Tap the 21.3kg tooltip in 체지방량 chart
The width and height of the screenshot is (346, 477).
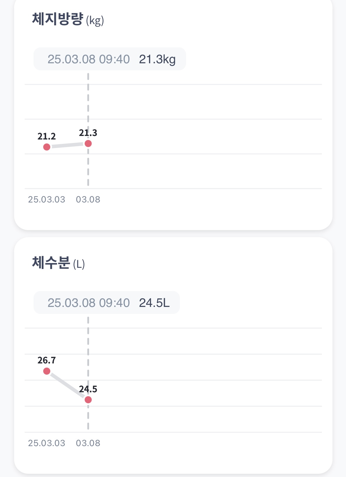(x=110, y=59)
